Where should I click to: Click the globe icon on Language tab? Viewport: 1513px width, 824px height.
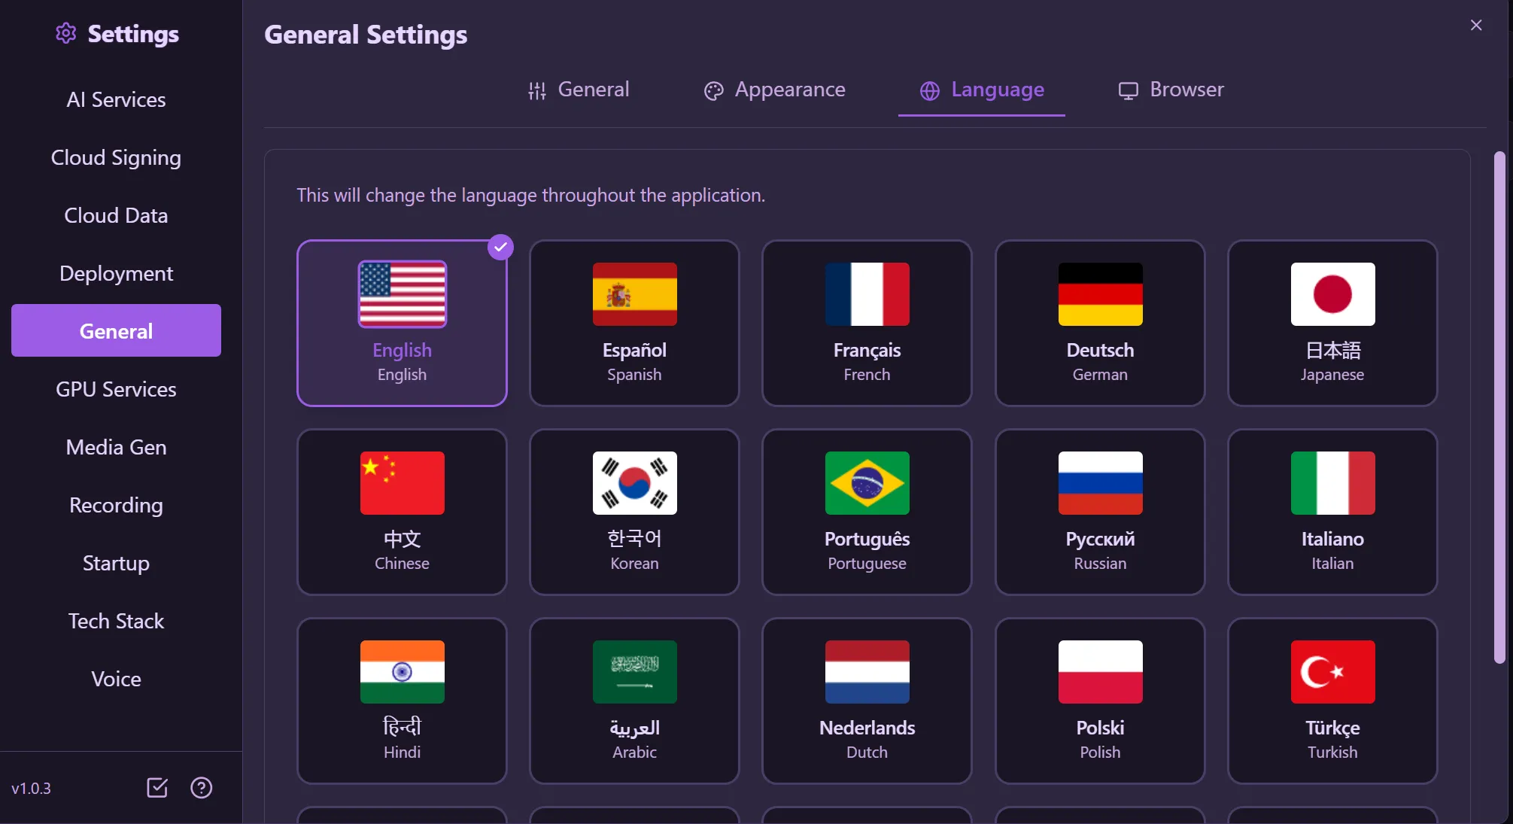click(x=930, y=90)
